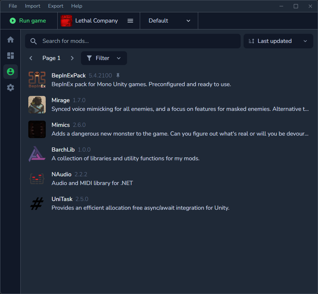
Task: Click Mirage version 1.7.0
Action: point(79,100)
